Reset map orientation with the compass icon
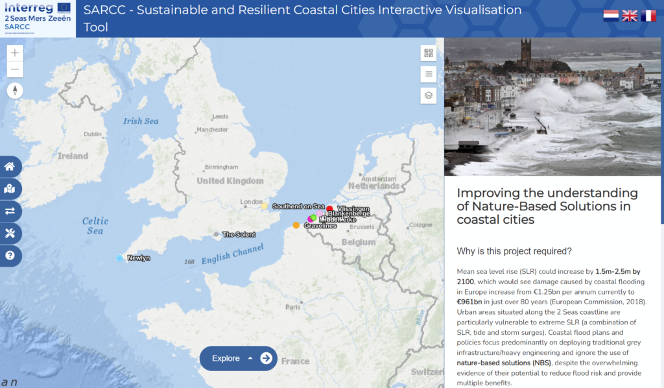Image resolution: width=664 pixels, height=388 pixels. click(14, 90)
